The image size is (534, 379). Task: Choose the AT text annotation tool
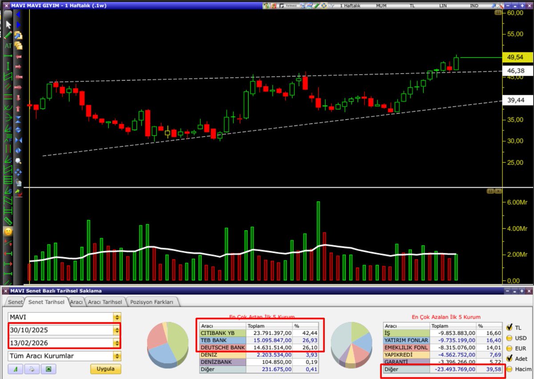coord(8,46)
